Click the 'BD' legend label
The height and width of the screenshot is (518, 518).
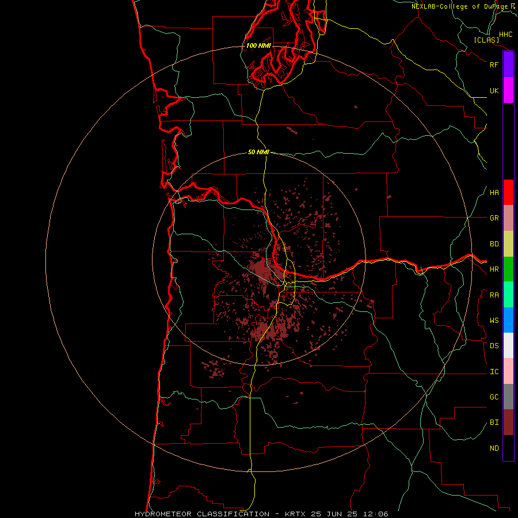click(x=494, y=244)
